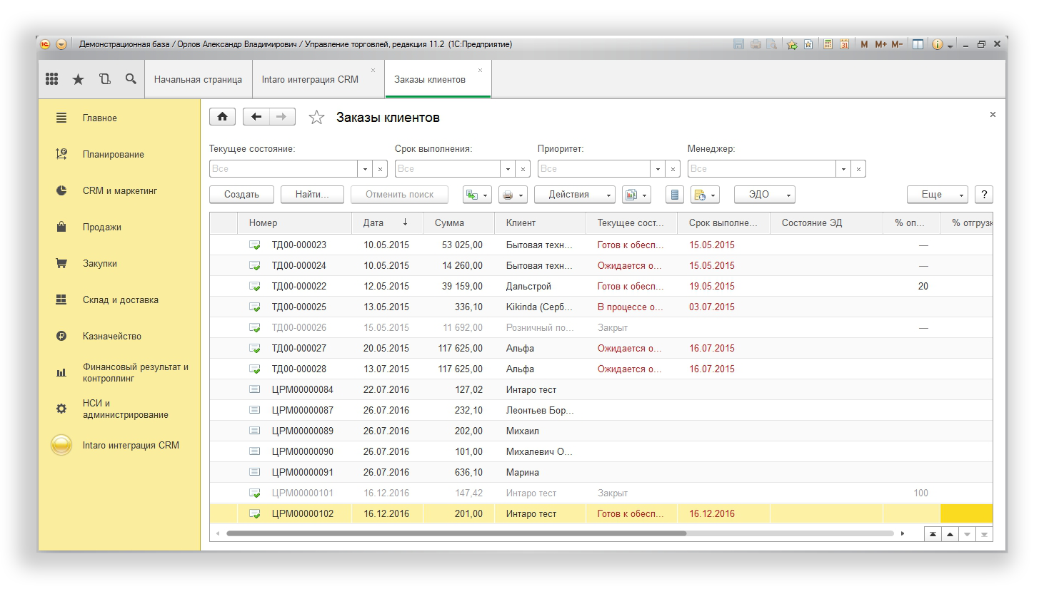
Task: Click the horizontal scrollbar of the orders list
Action: click(456, 533)
